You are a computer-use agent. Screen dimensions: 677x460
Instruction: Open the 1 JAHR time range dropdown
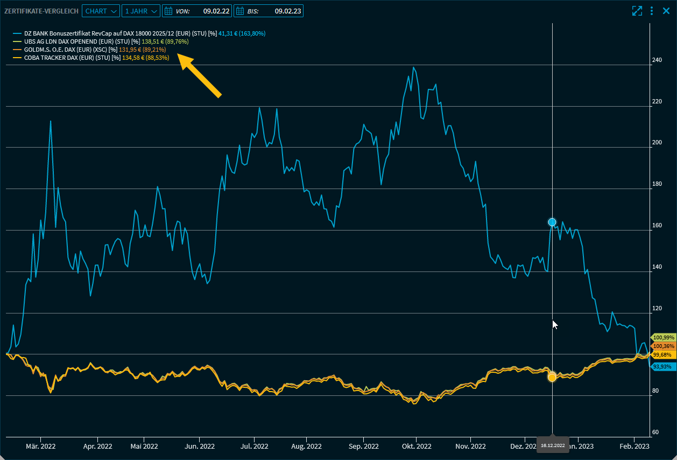140,11
